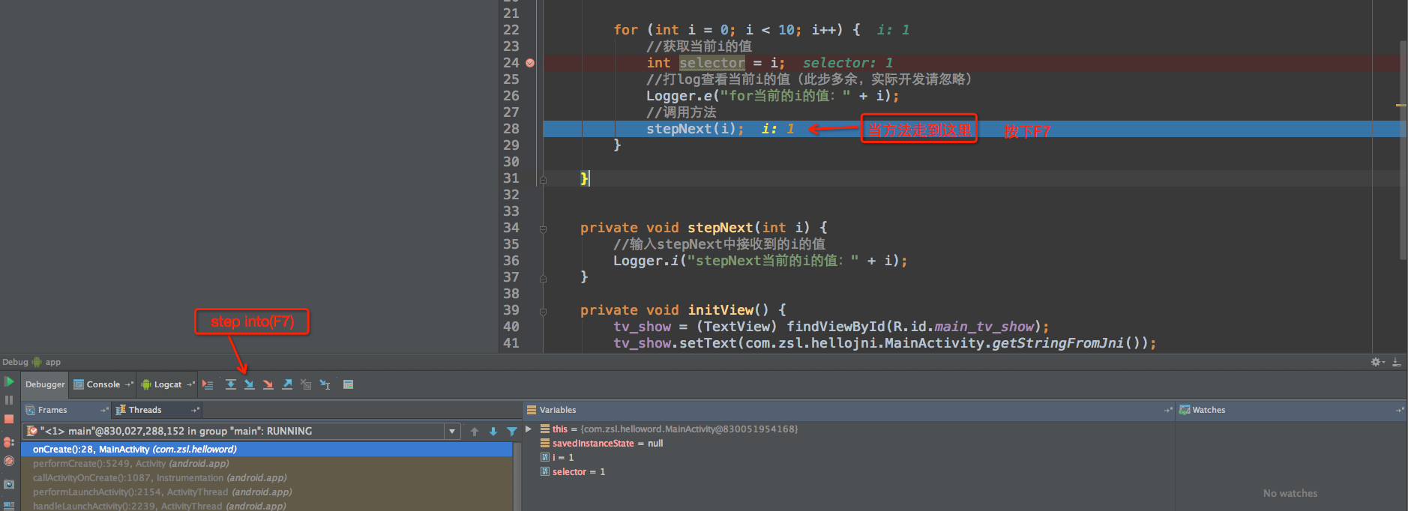Click the hide debug tool window icon
The height and width of the screenshot is (511, 1408).
1397,362
